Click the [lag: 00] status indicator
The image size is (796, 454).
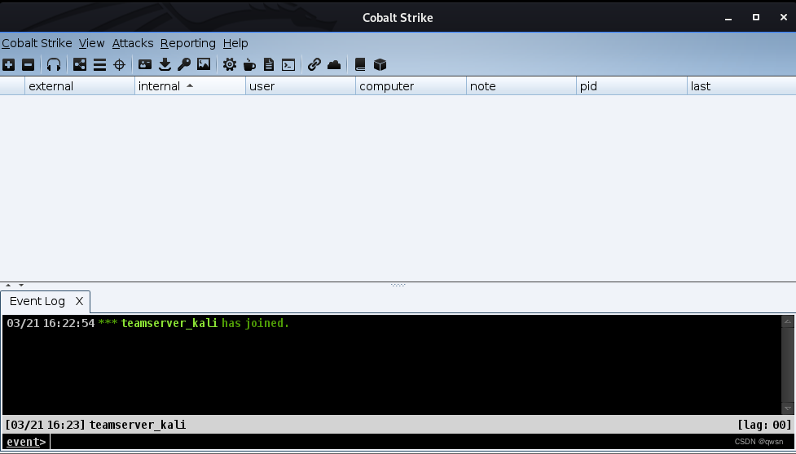click(x=764, y=425)
